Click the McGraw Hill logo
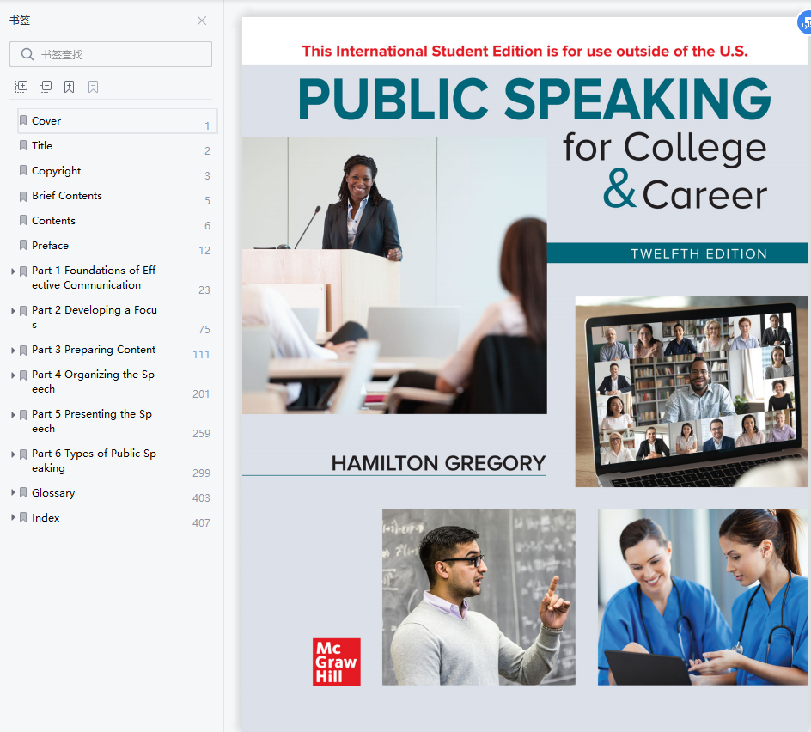 [337, 662]
